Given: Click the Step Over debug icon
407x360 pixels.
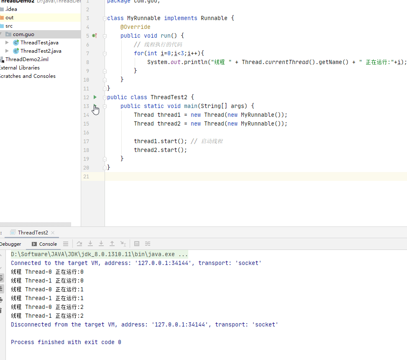Looking at the screenshot, I should (79, 244).
